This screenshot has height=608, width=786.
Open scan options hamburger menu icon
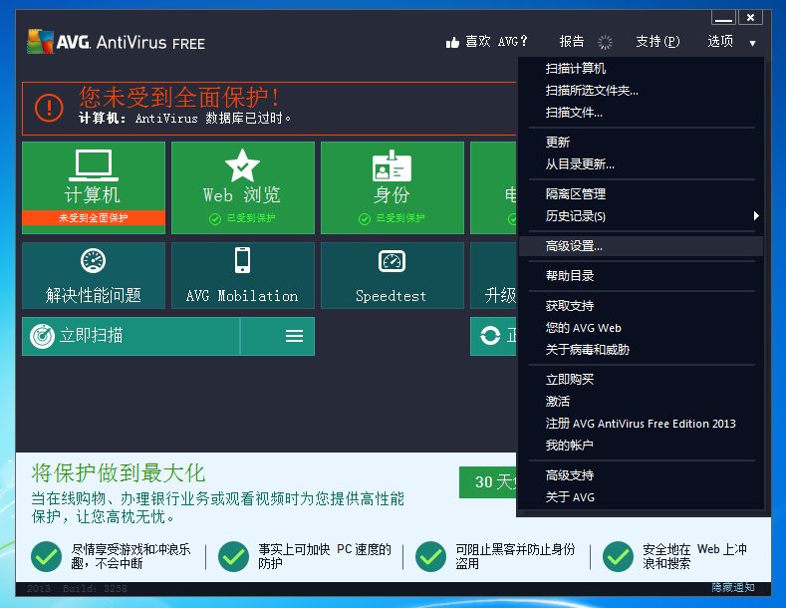tap(294, 336)
